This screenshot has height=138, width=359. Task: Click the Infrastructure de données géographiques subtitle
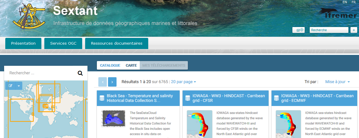[x=125, y=23]
